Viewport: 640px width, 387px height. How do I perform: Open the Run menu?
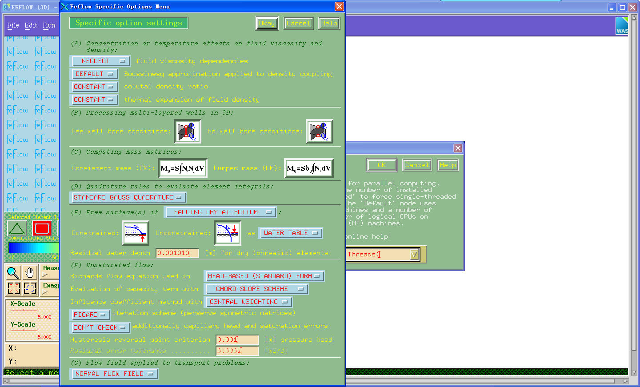(49, 25)
